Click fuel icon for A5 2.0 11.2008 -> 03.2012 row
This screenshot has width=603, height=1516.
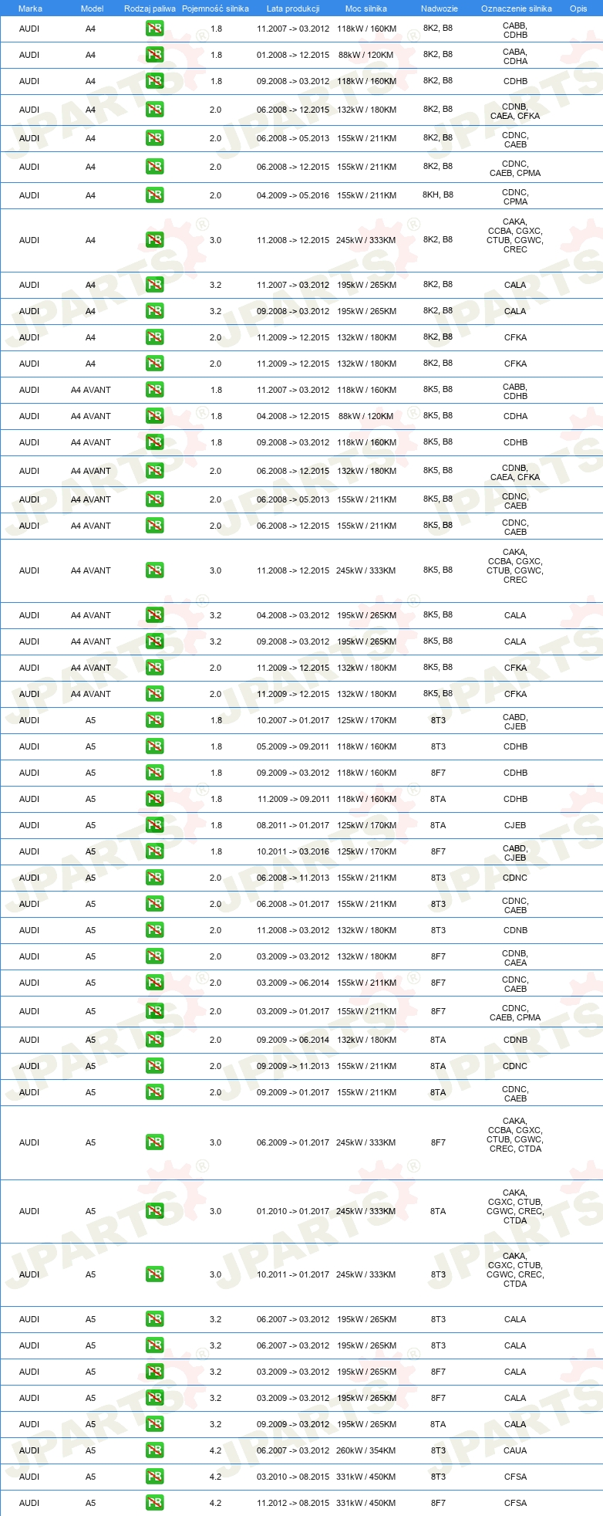[154, 930]
